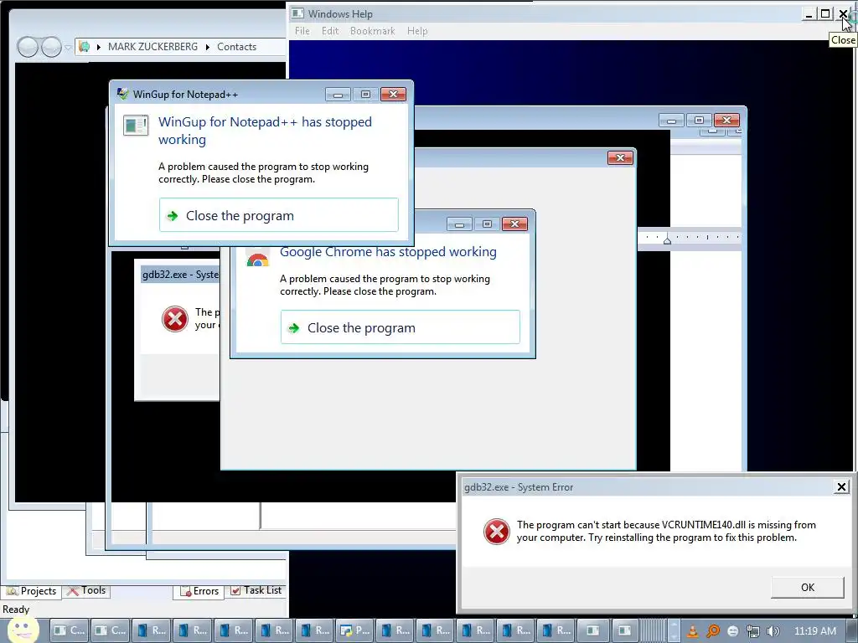Click the orange magnifier tray icon
The height and width of the screenshot is (643, 858).
coord(712,631)
